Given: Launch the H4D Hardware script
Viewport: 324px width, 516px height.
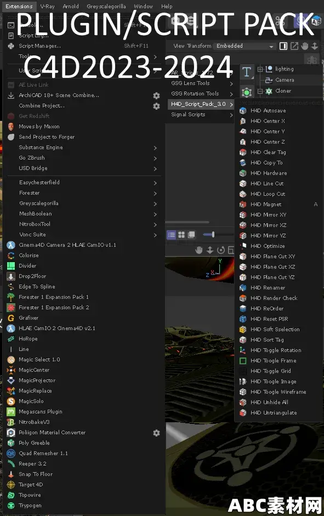Looking at the screenshot, I should click(269, 173).
